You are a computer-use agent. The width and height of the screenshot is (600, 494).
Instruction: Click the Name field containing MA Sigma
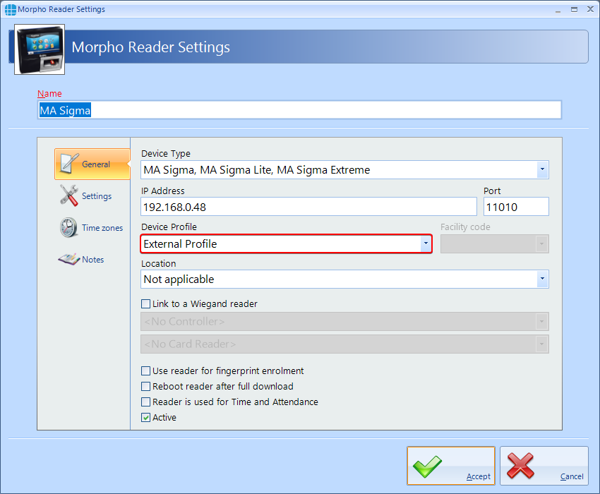[x=299, y=110]
